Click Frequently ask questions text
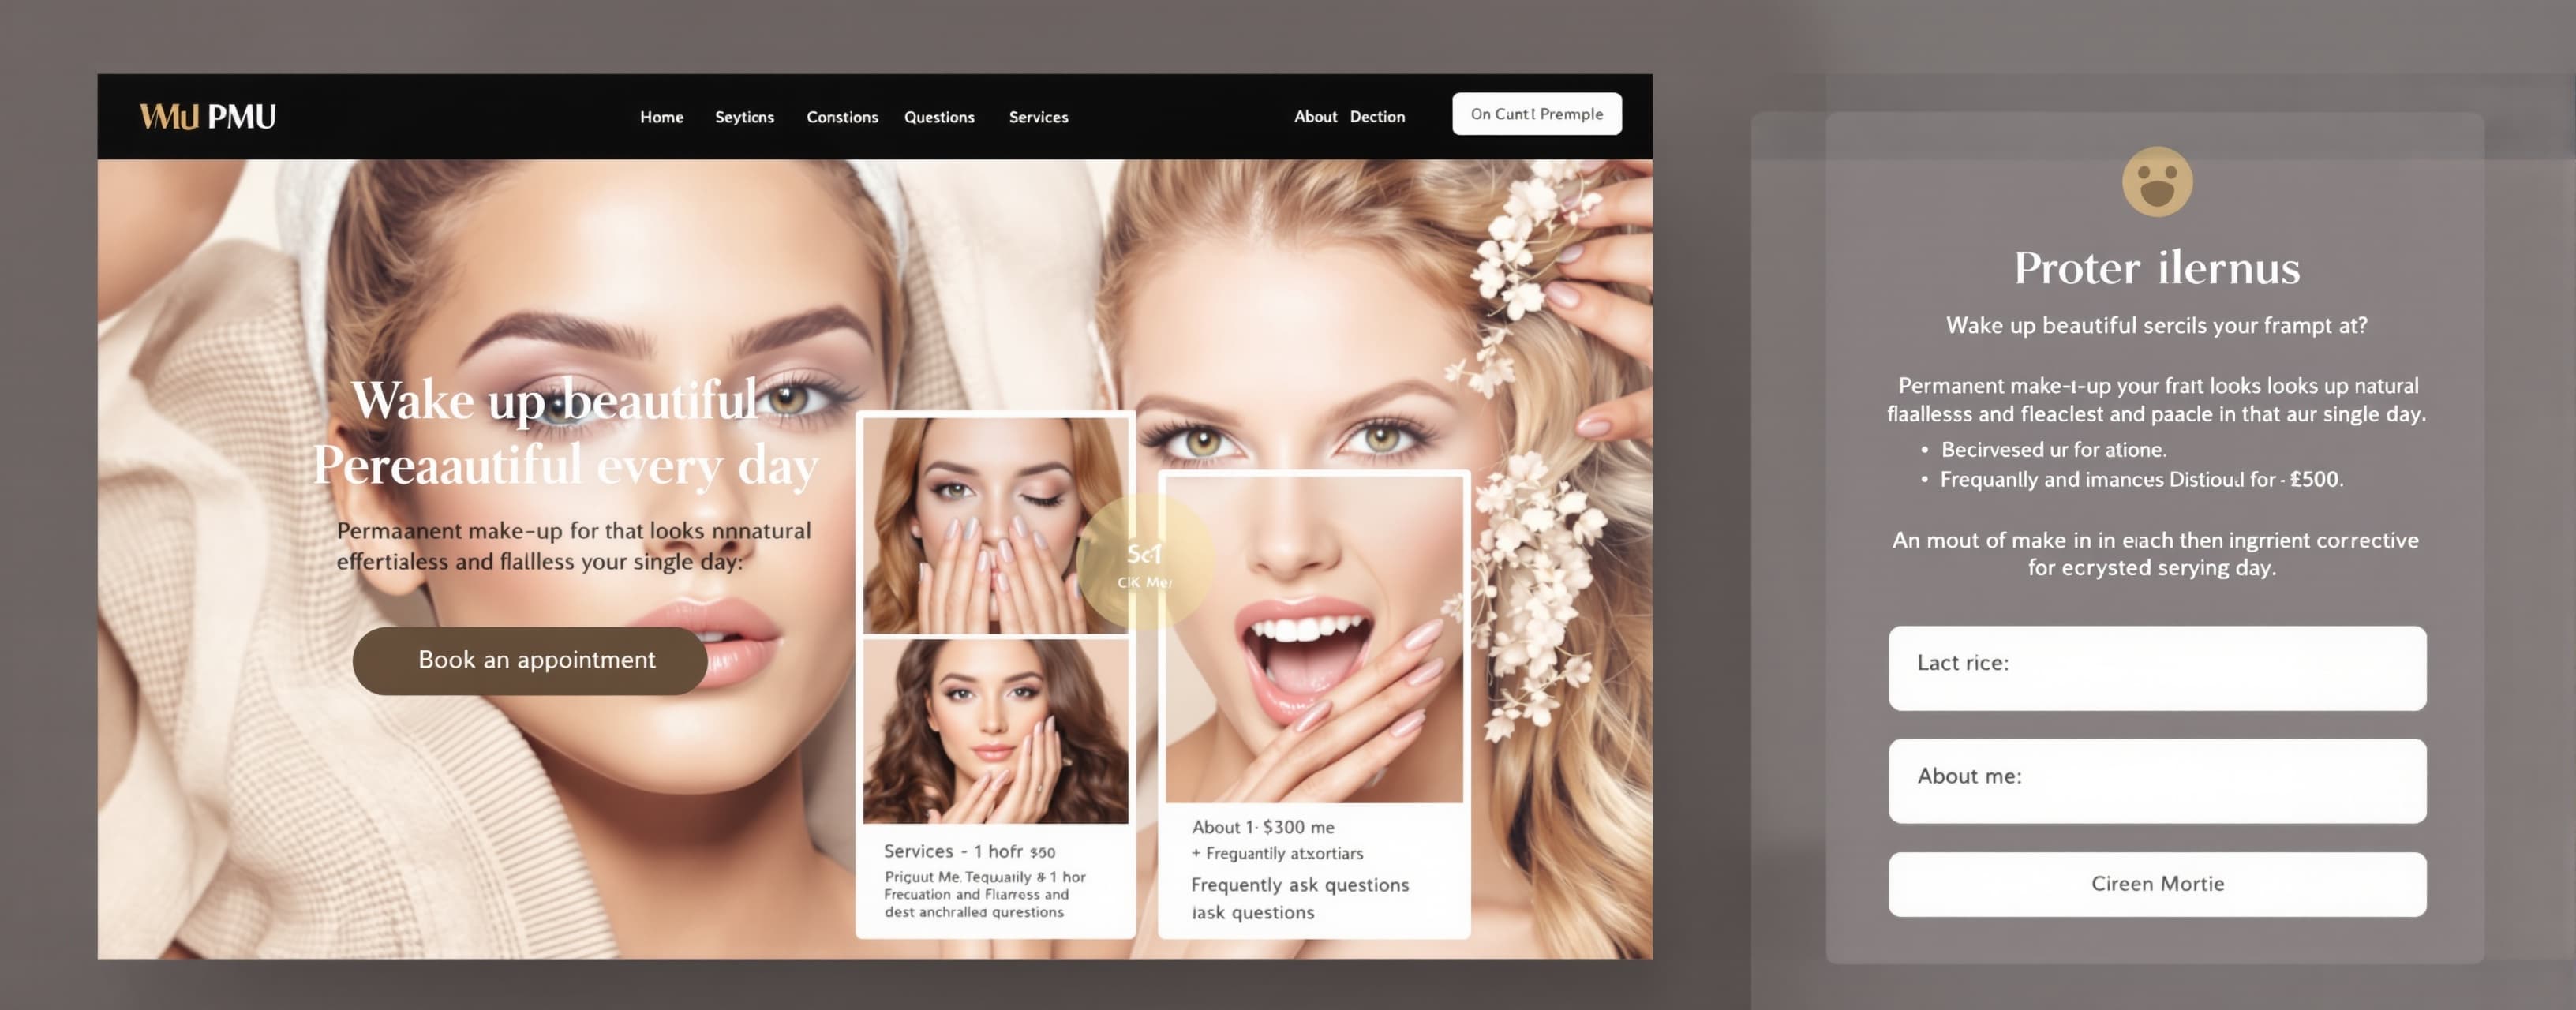Image resolution: width=2576 pixels, height=1010 pixels. click(1300, 885)
